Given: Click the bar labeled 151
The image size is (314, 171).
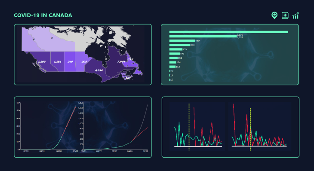Looking at the screenshot, I should tap(173, 58).
